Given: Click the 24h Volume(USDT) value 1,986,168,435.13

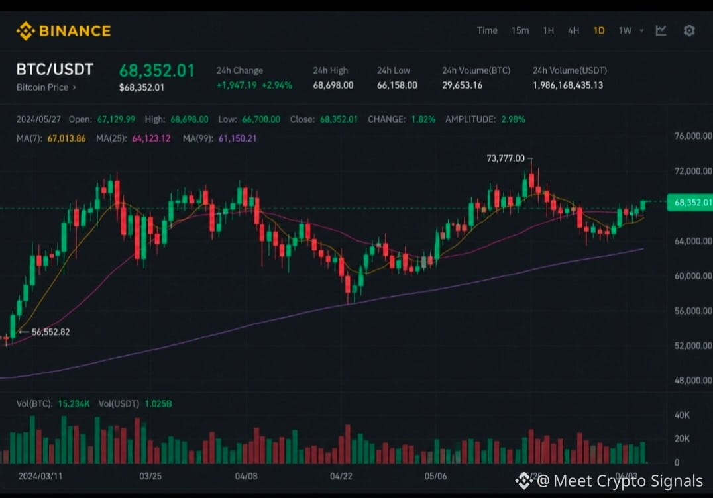Looking at the screenshot, I should [x=568, y=85].
